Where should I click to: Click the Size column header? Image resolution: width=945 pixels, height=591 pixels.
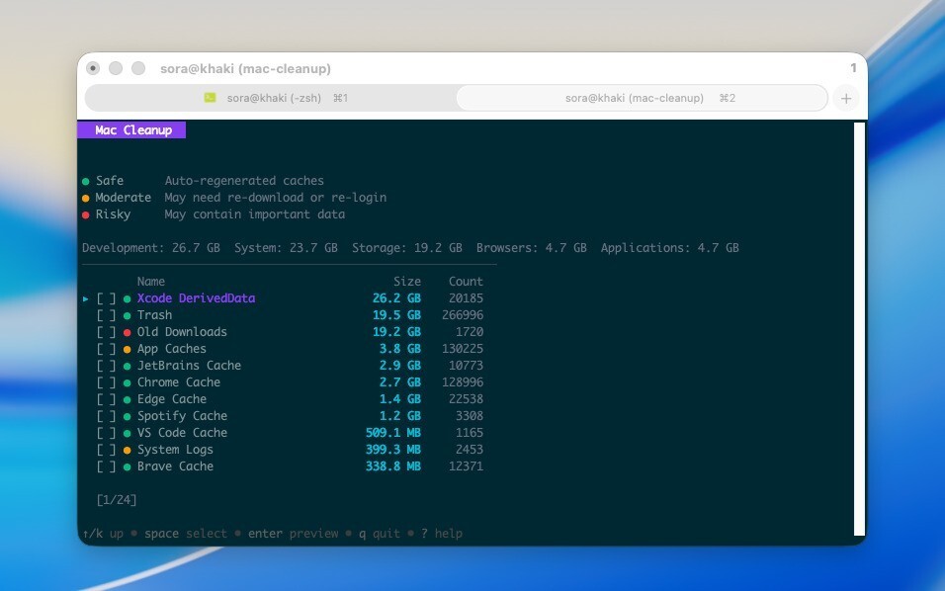[x=407, y=282]
